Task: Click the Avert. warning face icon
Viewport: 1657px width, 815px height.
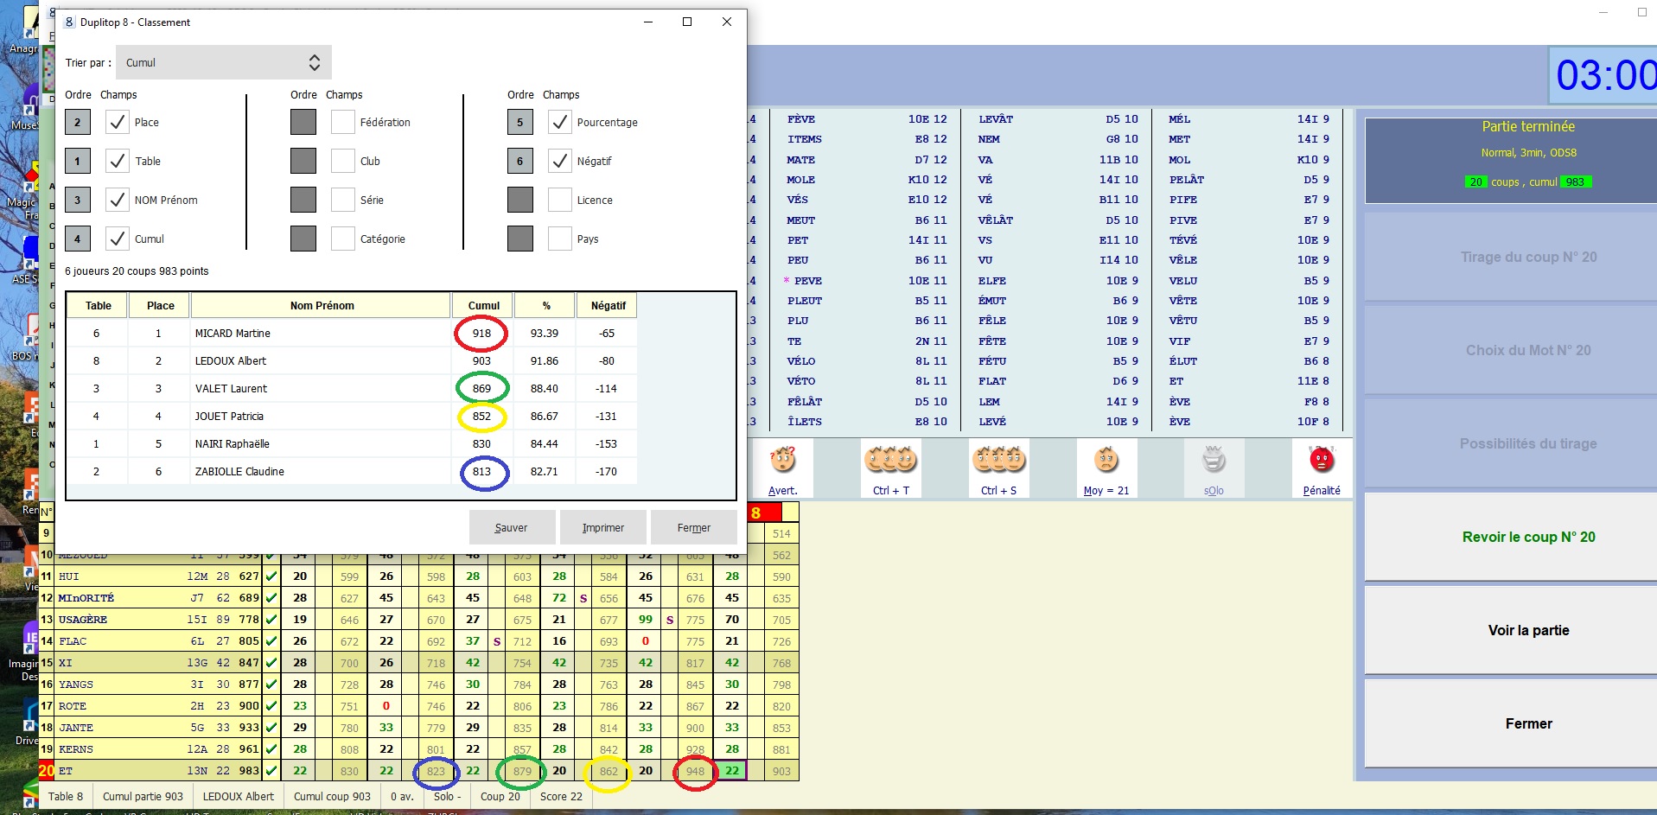Action: [782, 461]
